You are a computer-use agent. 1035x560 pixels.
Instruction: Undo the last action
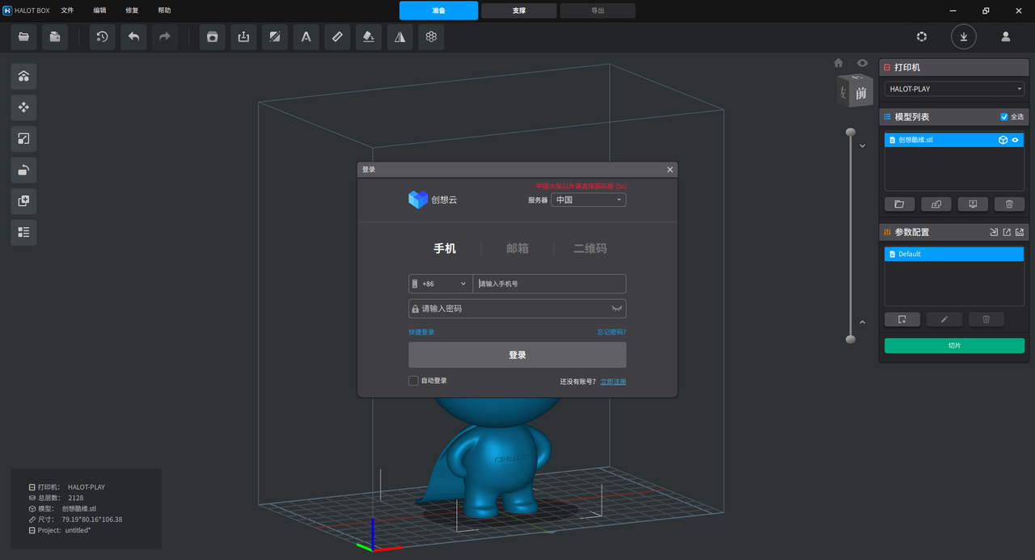[x=134, y=36]
